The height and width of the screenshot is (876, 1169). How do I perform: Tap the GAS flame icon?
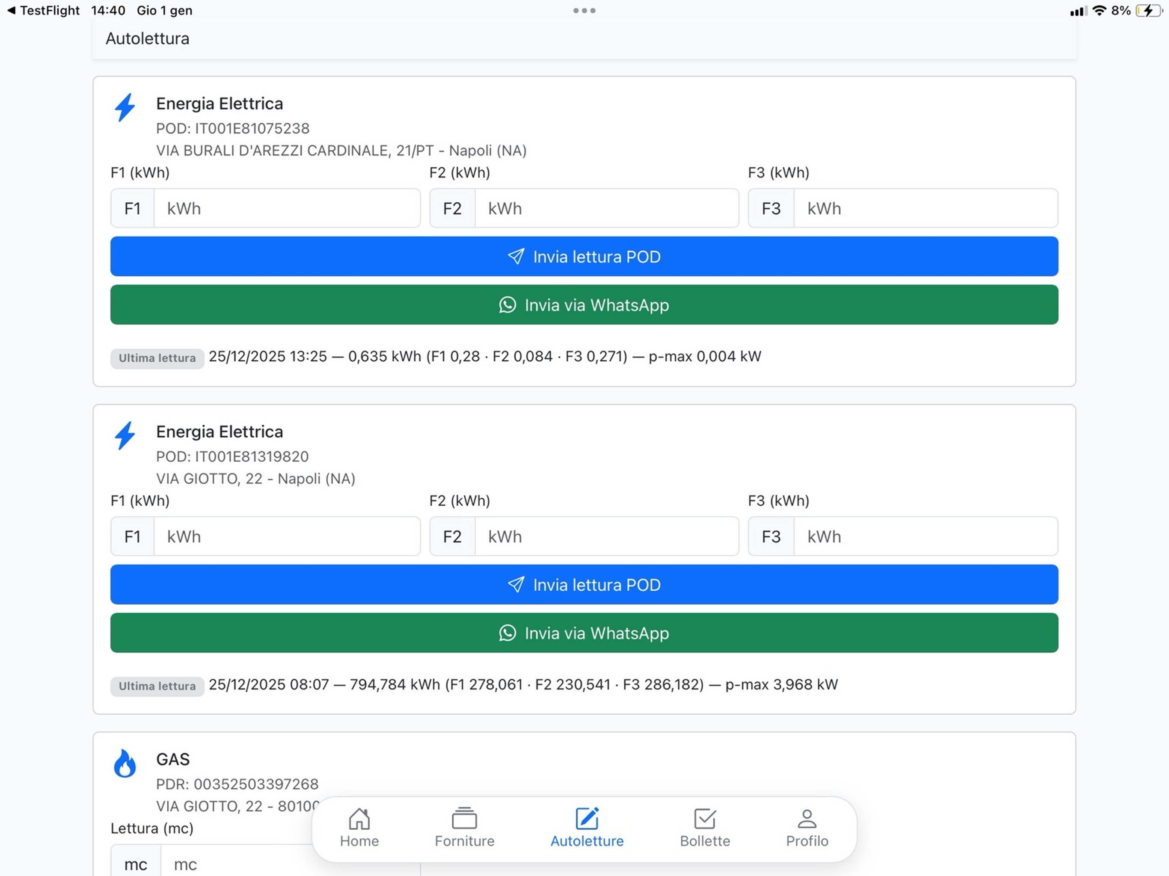[x=125, y=764]
